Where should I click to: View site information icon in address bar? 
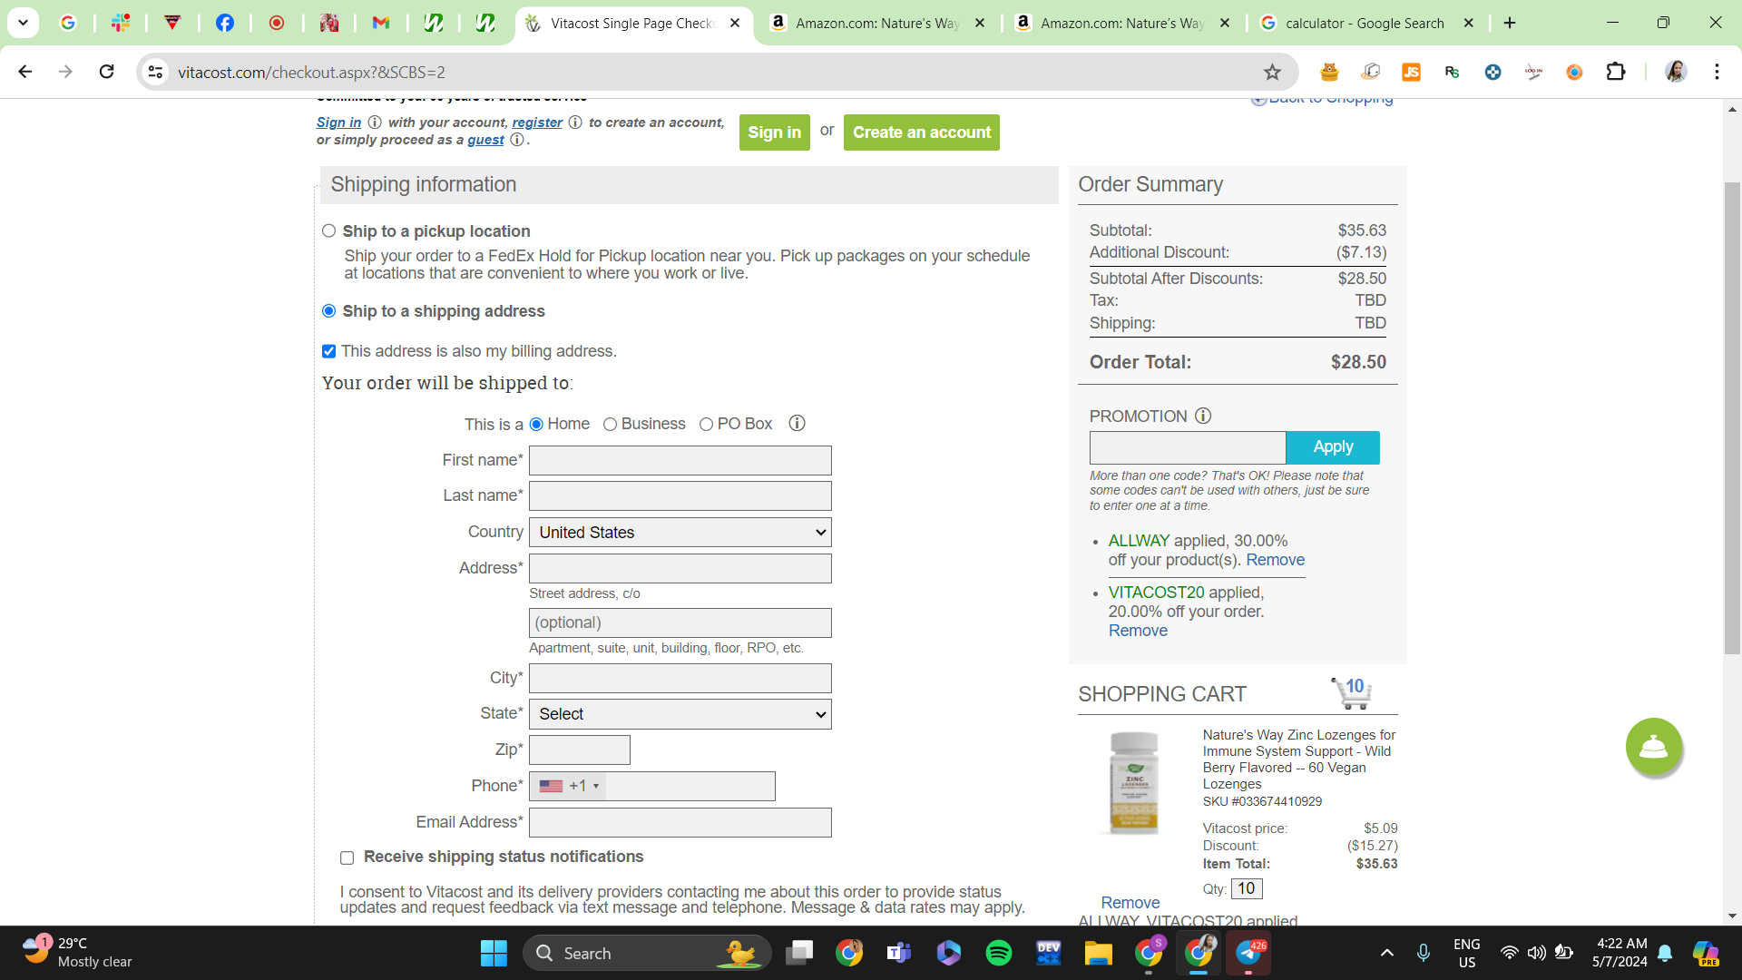point(156,72)
